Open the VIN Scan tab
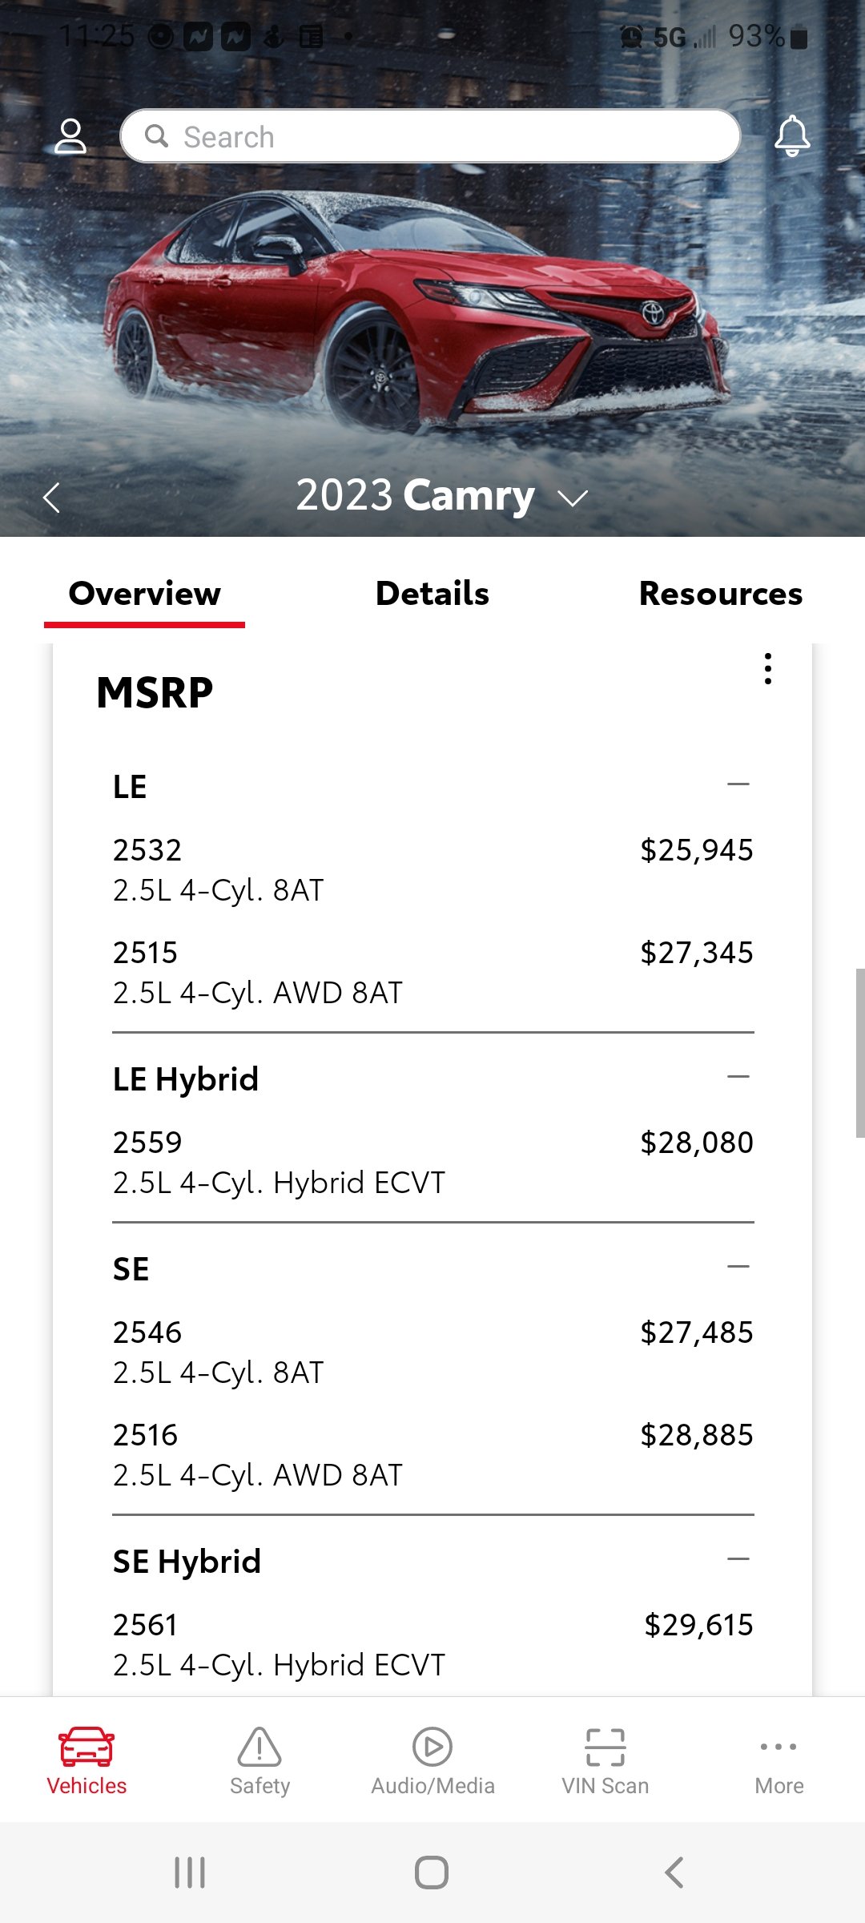 (605, 1761)
